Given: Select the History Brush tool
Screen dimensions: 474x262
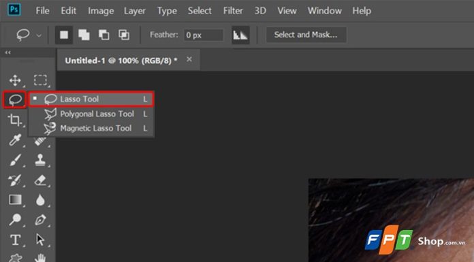Looking at the screenshot, I should (x=15, y=180).
